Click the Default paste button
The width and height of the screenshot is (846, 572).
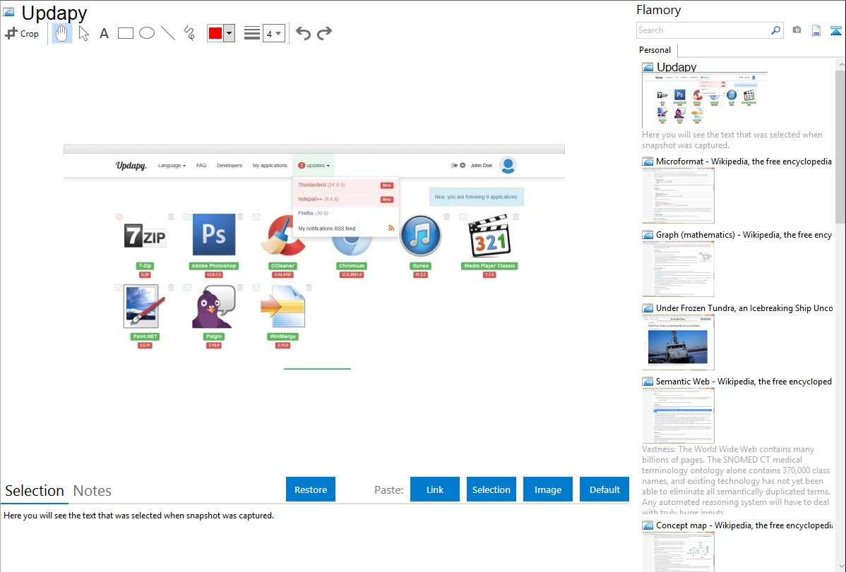click(604, 489)
